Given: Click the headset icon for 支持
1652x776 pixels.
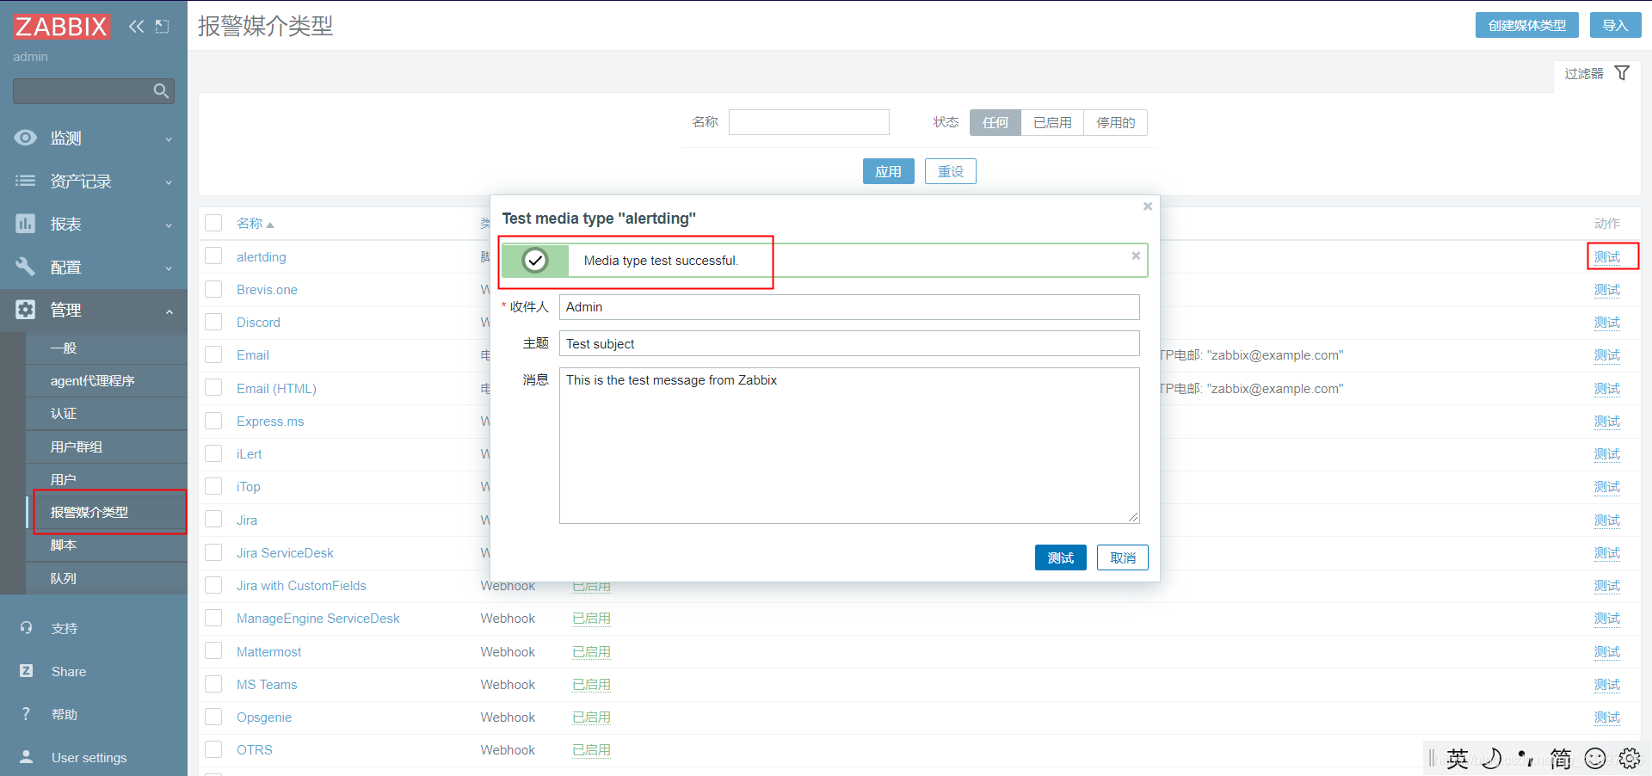Looking at the screenshot, I should (x=26, y=628).
